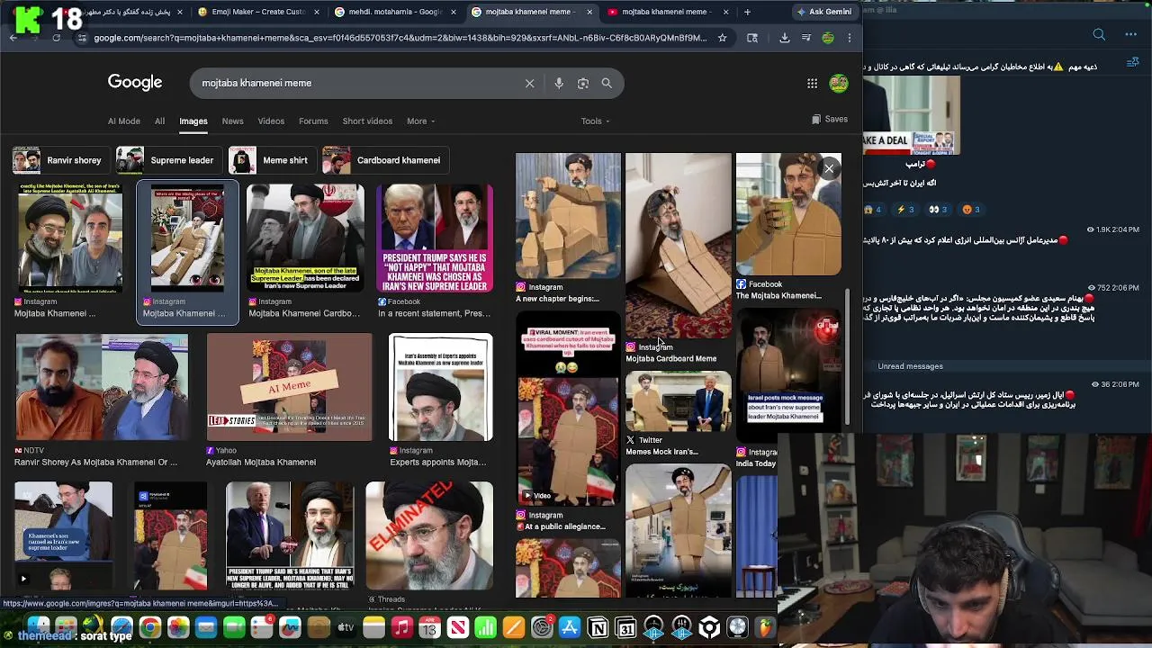Clear the Google search box text
Image resolution: width=1152 pixels, height=648 pixels.
tap(529, 83)
